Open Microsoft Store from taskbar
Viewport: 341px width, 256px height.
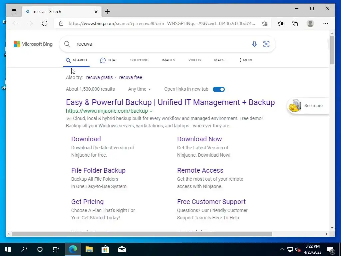105,249
